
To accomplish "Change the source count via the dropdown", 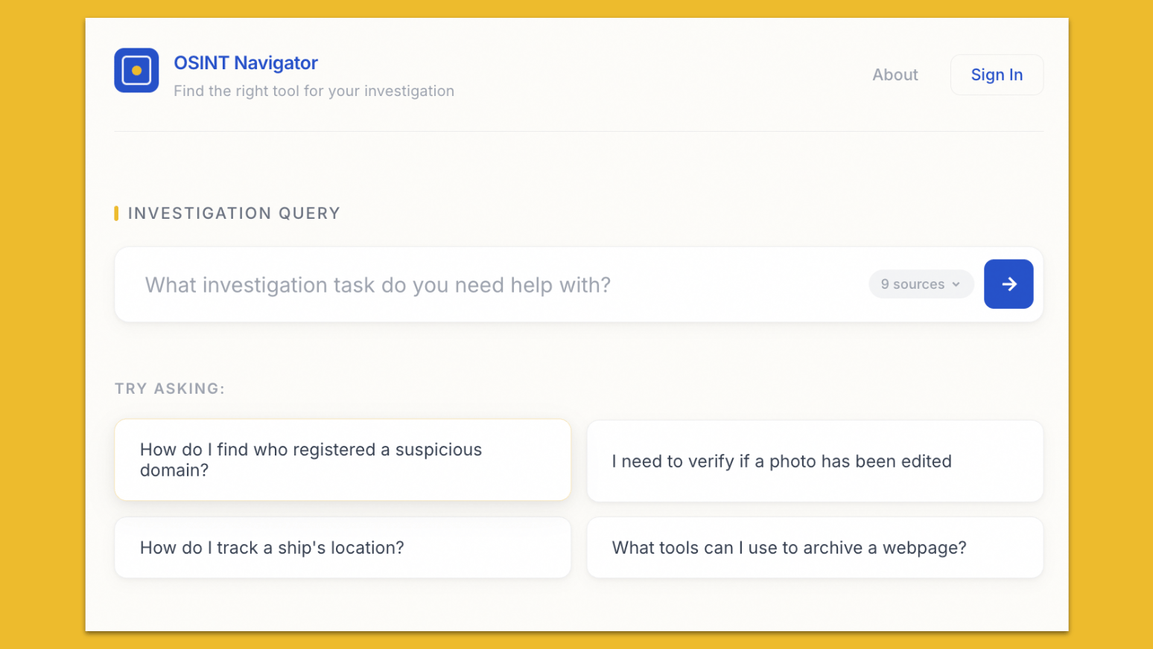I will click(921, 284).
